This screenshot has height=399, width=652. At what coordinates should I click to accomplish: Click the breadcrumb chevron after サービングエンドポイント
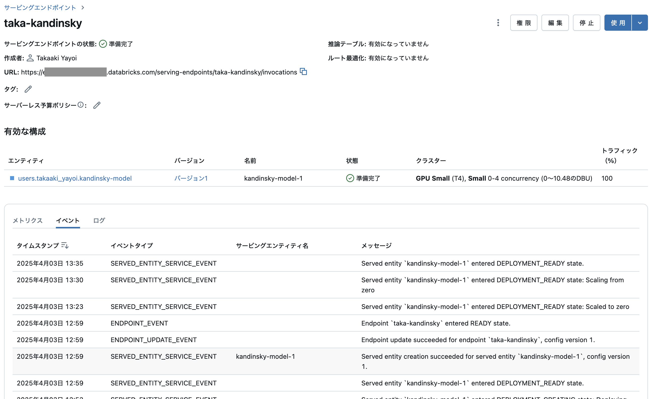click(83, 8)
